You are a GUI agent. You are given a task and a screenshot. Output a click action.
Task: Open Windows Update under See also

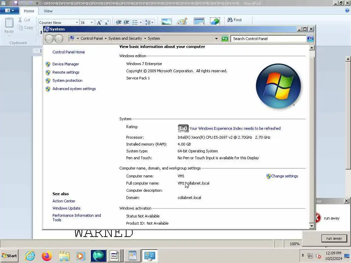pos(66,208)
